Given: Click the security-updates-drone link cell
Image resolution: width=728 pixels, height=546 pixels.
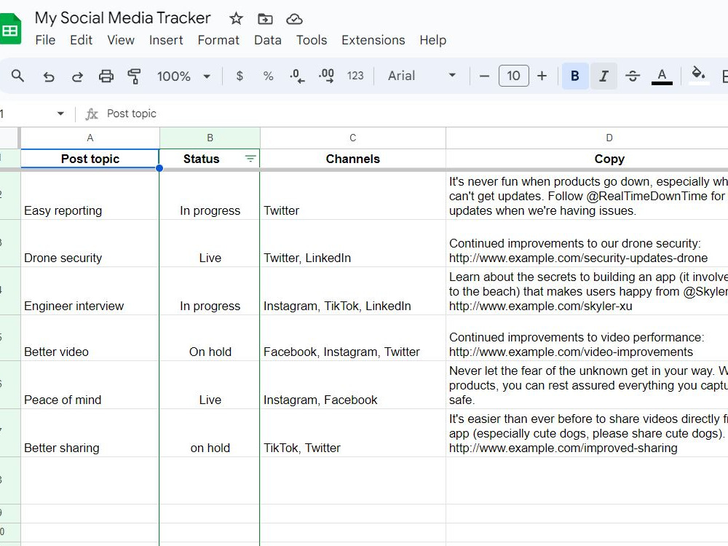Looking at the screenshot, I should 587,243.
